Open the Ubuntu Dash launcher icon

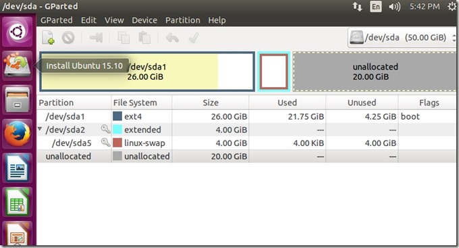click(x=18, y=32)
